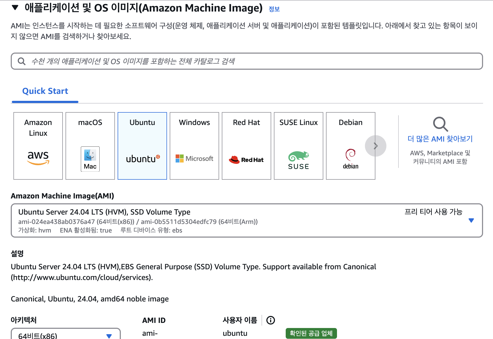Click the SUSE chameleon logo icon
Image resolution: width=493 pixels, height=339 pixels.
click(x=299, y=160)
